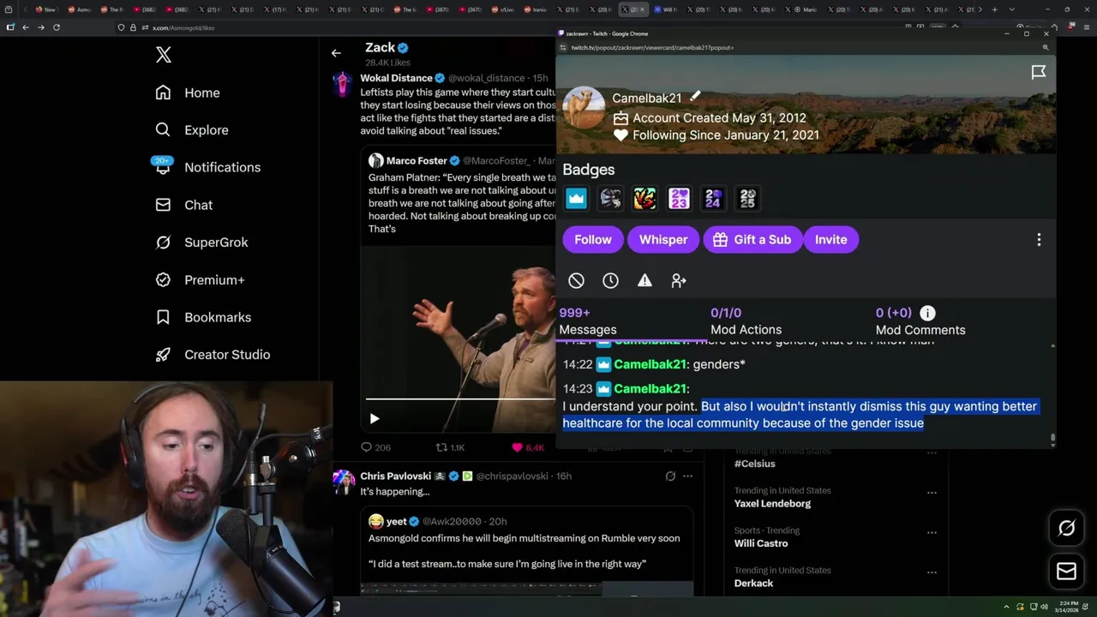Image resolution: width=1097 pixels, height=617 pixels.
Task: Click the Willi Castro trending topic
Action: tap(761, 543)
